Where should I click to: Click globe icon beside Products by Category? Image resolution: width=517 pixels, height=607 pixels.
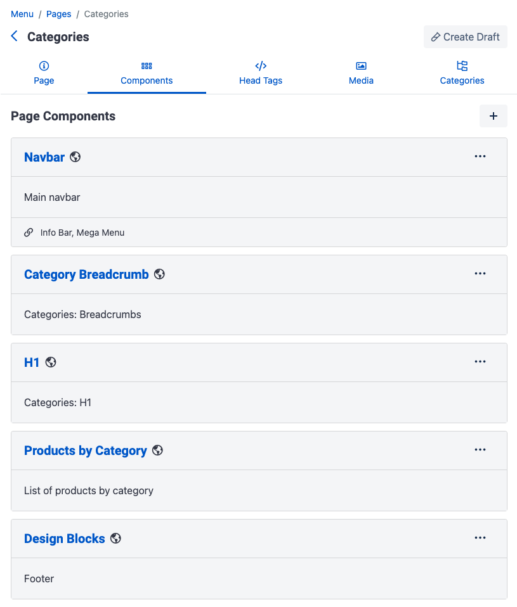(x=157, y=450)
